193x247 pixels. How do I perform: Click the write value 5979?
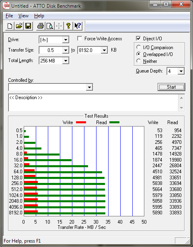157,195
